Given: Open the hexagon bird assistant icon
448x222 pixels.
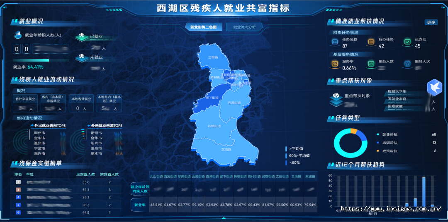Looking at the screenshot, I should (x=435, y=88).
